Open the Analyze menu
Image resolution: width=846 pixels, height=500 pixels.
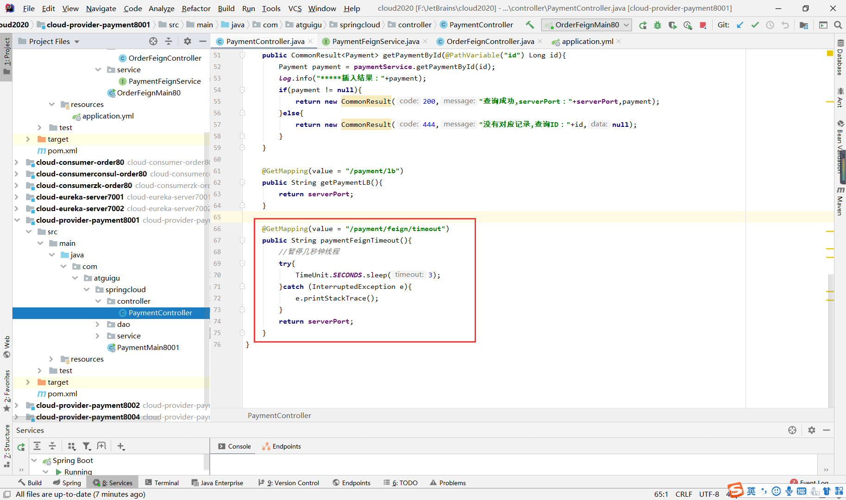pos(161,8)
